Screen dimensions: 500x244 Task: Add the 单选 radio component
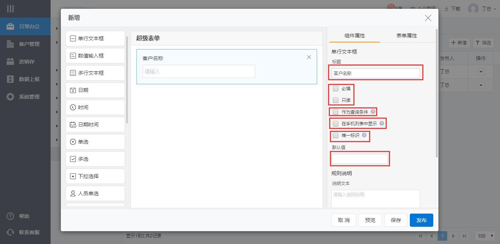(95, 142)
